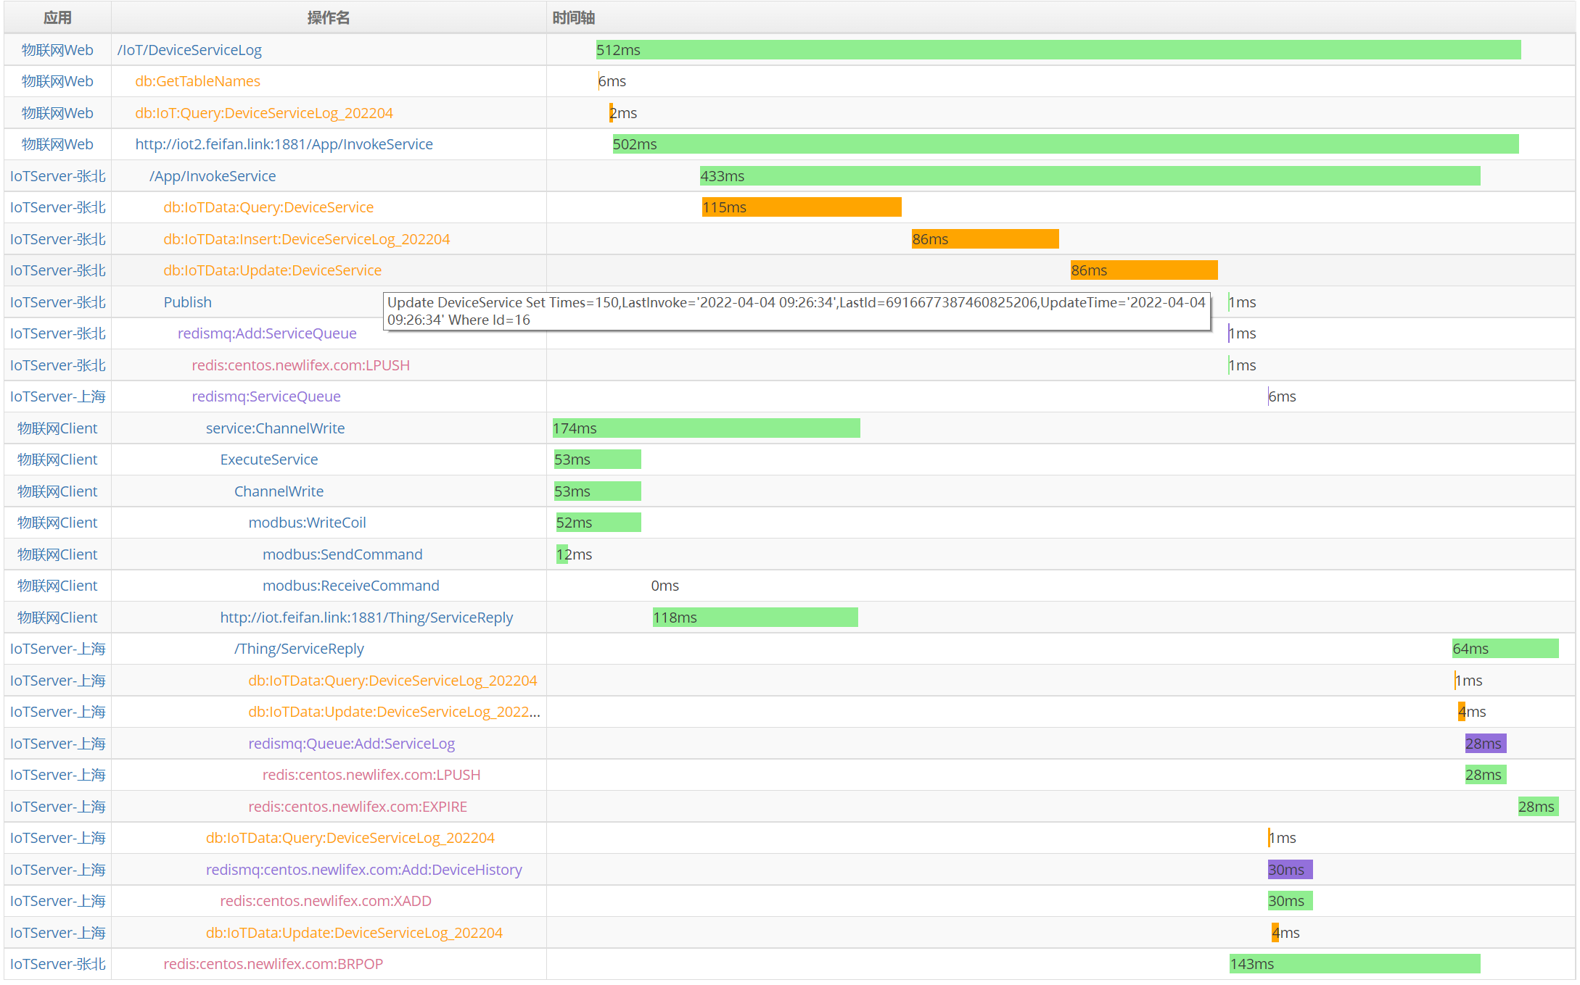Click the 433ms green timeline bar
The image size is (1580, 985).
point(1089,176)
